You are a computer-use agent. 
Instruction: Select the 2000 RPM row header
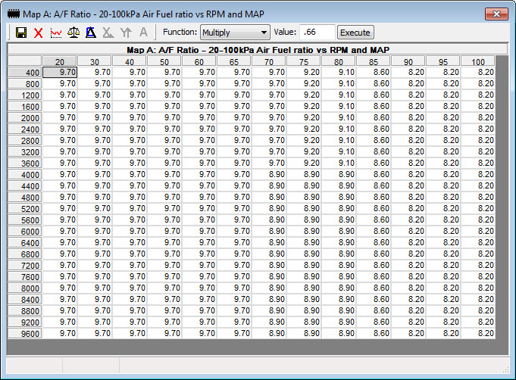[x=25, y=117]
